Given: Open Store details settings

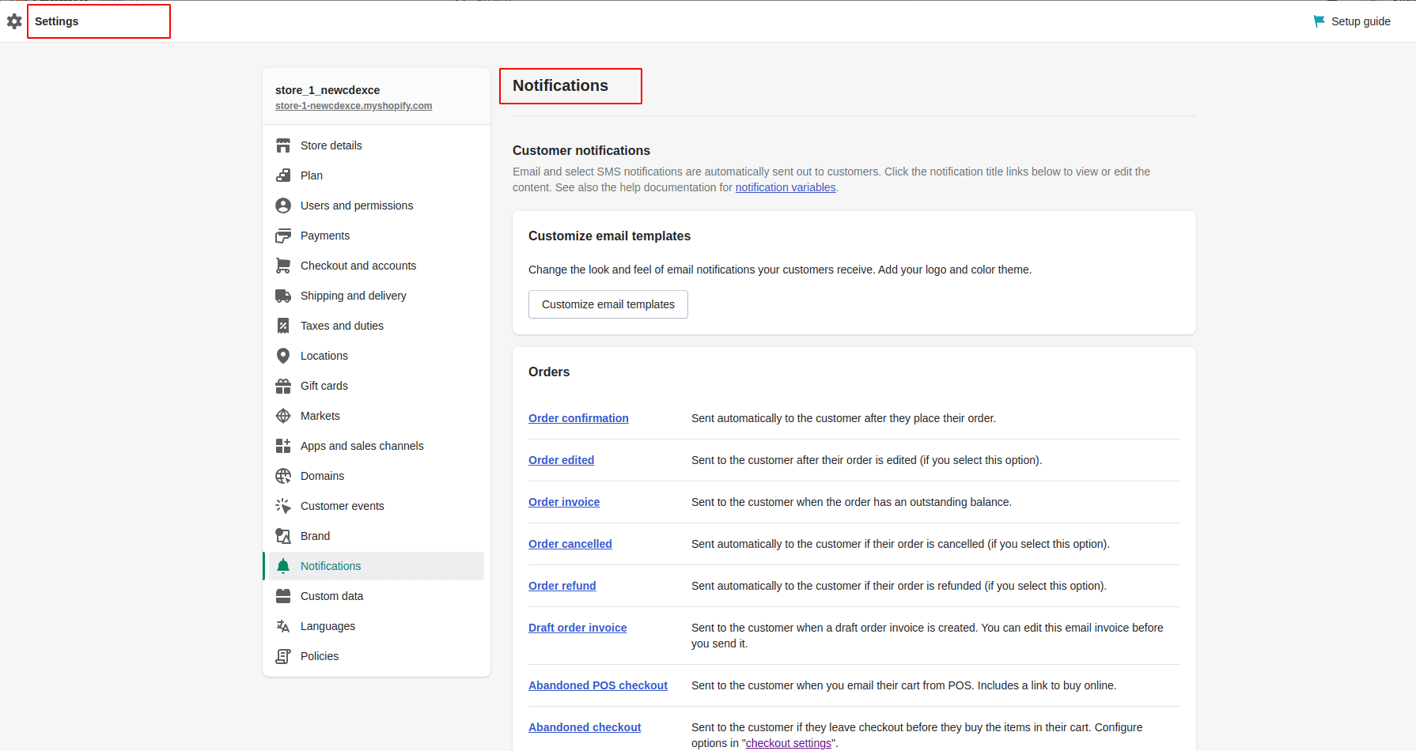Looking at the screenshot, I should [x=377, y=145].
